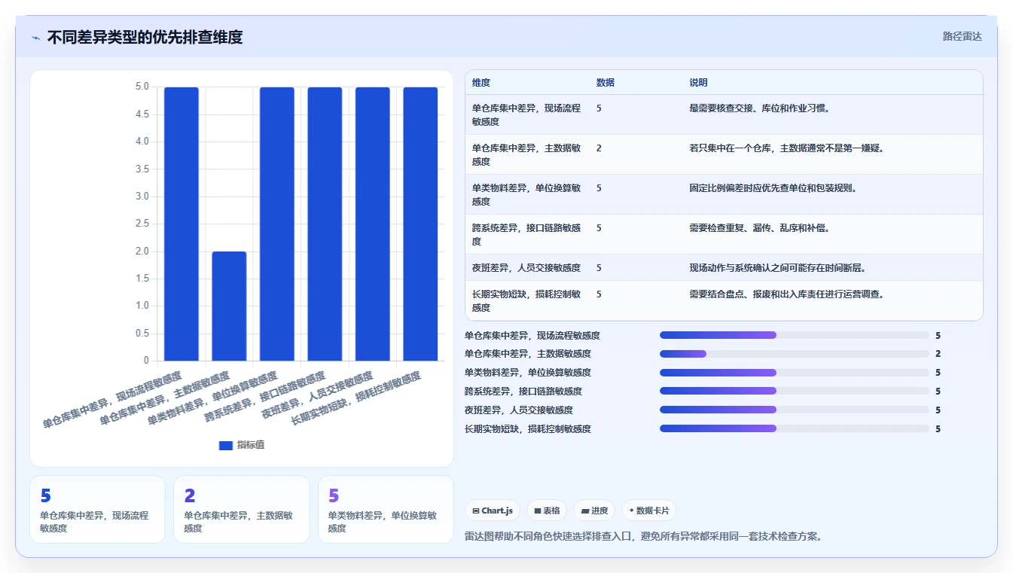Click table row label 夜班差异，人员交接敏感度

[x=526, y=268]
